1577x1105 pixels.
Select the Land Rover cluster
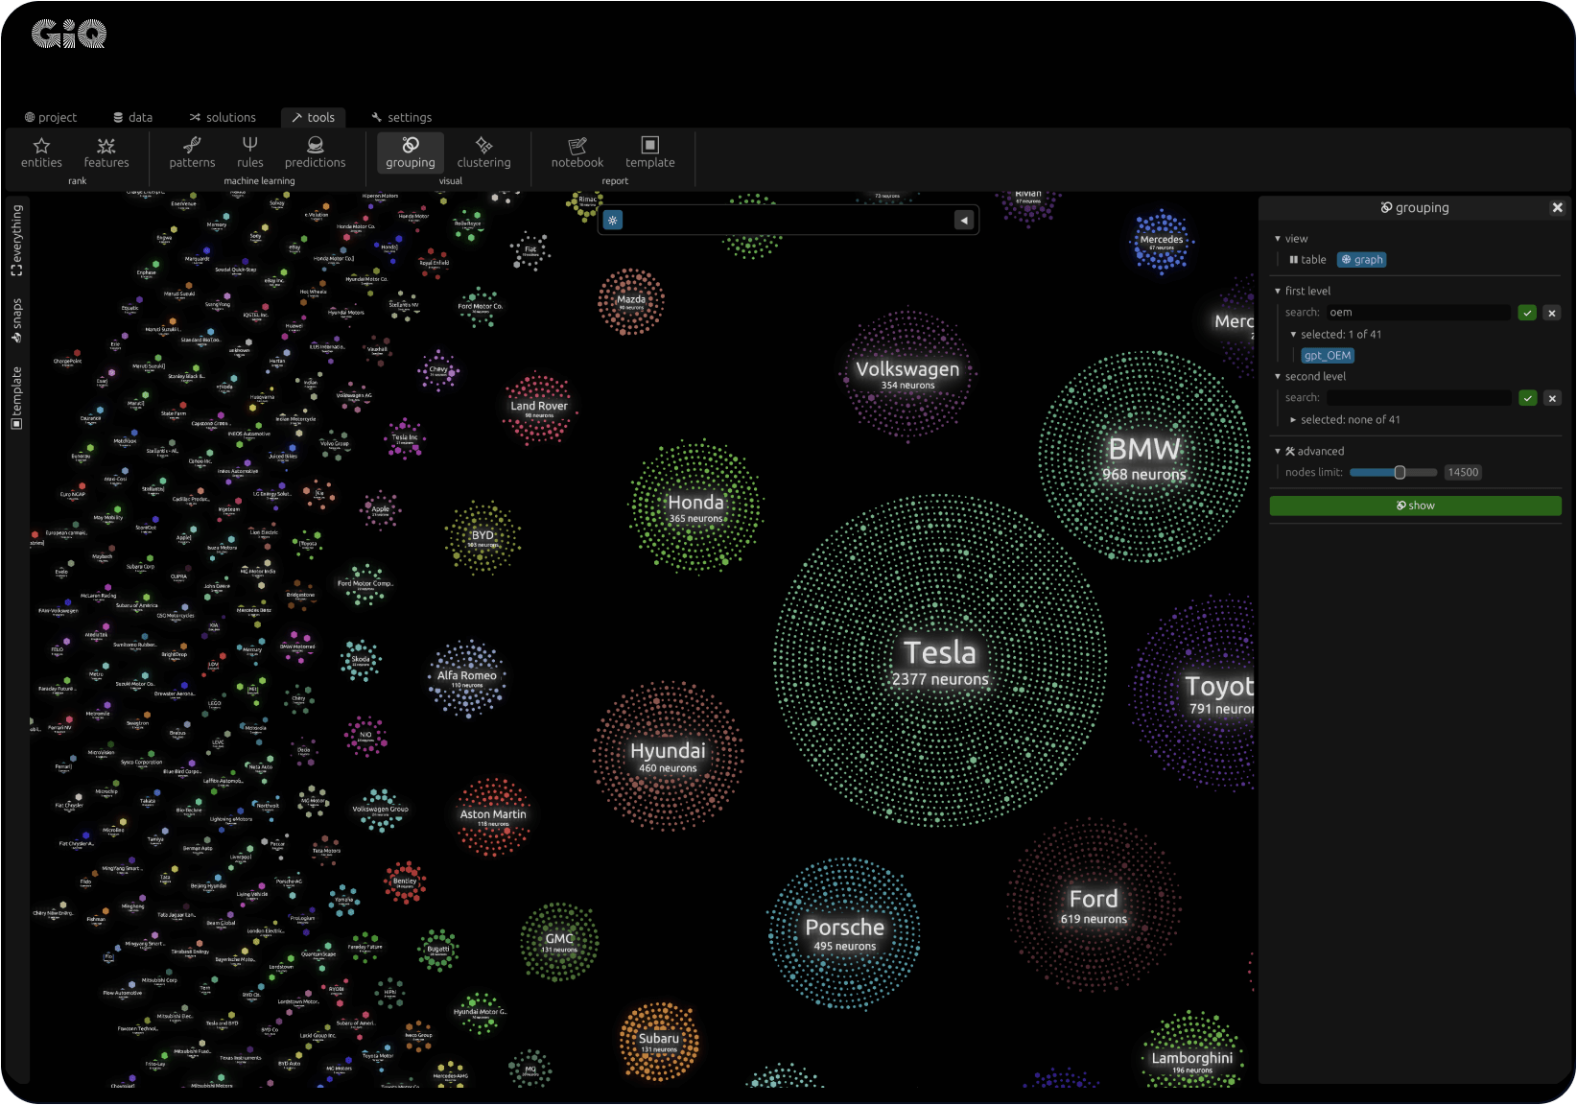(x=539, y=410)
